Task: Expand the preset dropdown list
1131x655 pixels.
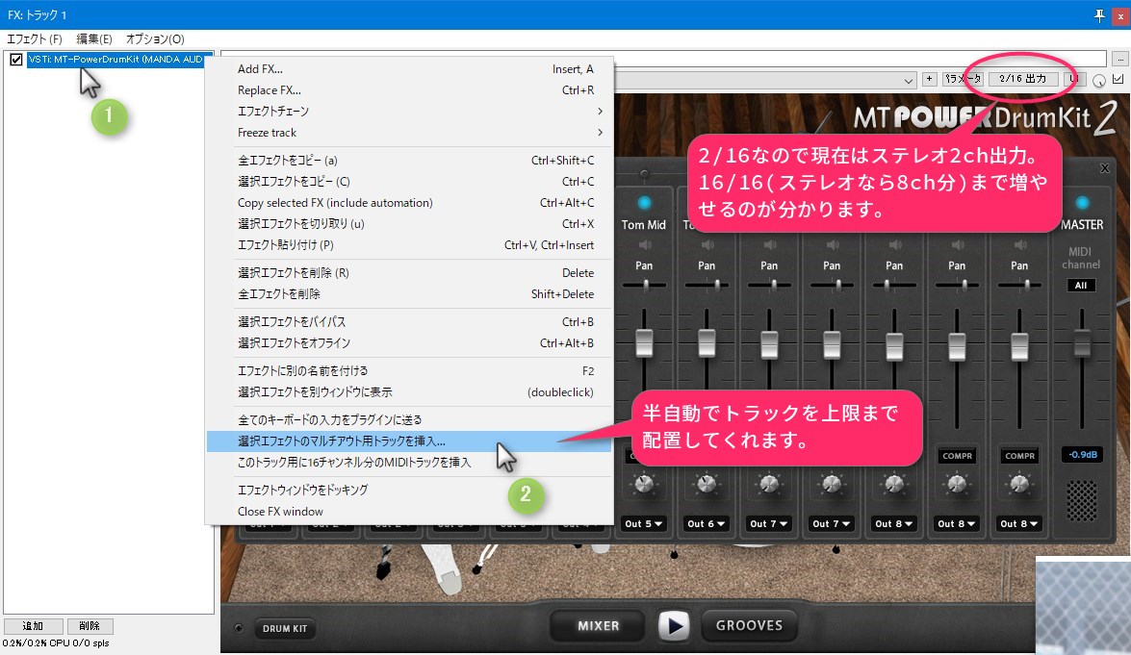Action: tap(909, 81)
